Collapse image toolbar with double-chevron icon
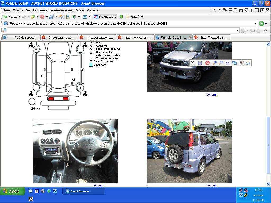Screen dimensions: 271x203 (x=193, y=63)
